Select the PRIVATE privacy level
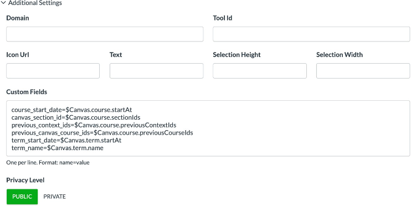This screenshot has height=206, width=411. click(54, 197)
